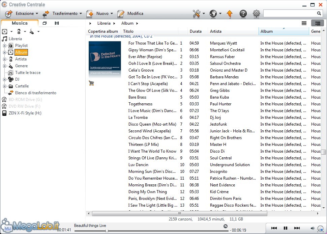This screenshot has width=327, height=234.
Task: Click the orange up arrow icon
Action: (x=230, y=14)
